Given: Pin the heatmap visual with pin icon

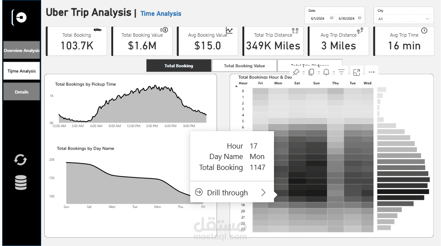Looking at the screenshot, I should [296, 72].
